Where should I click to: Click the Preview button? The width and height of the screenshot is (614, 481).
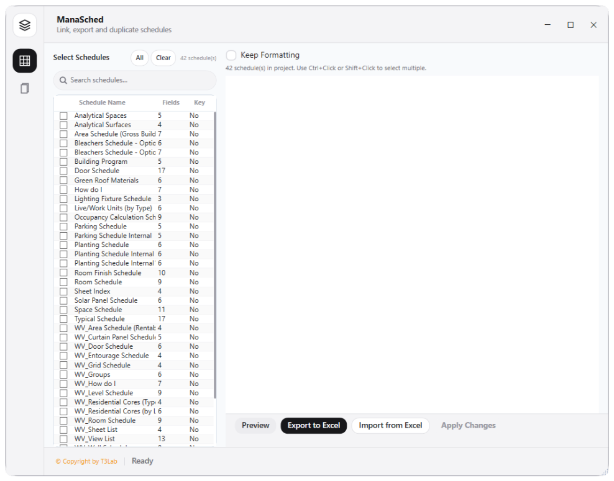tap(255, 426)
